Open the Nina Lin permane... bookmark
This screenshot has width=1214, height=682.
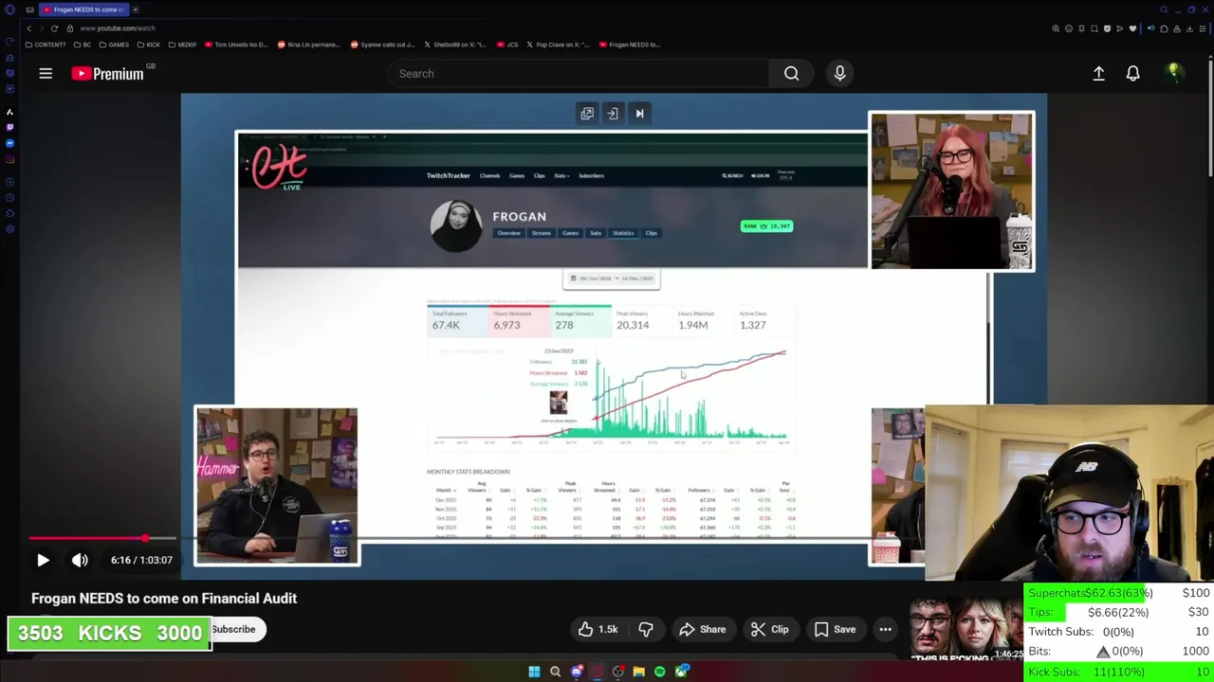pyautogui.click(x=310, y=45)
